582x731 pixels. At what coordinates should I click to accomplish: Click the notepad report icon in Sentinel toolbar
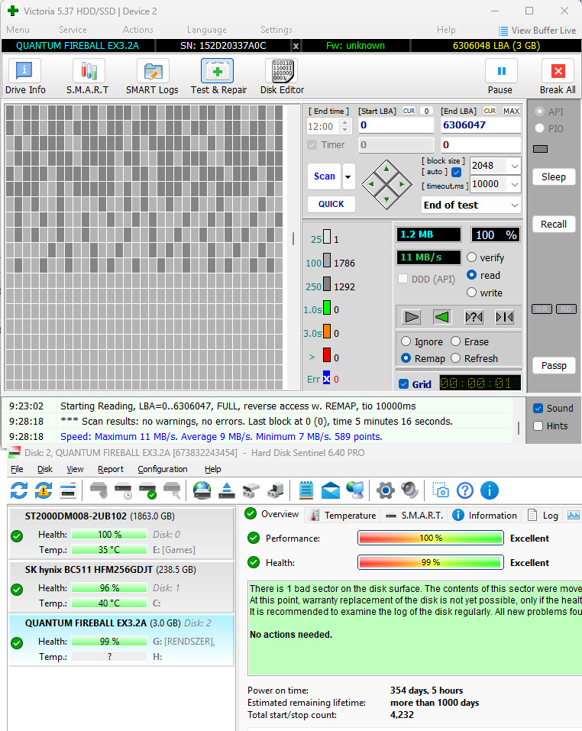(x=306, y=490)
